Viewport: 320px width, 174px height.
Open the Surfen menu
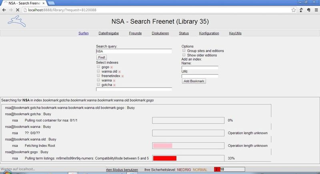pyautogui.click(x=84, y=33)
